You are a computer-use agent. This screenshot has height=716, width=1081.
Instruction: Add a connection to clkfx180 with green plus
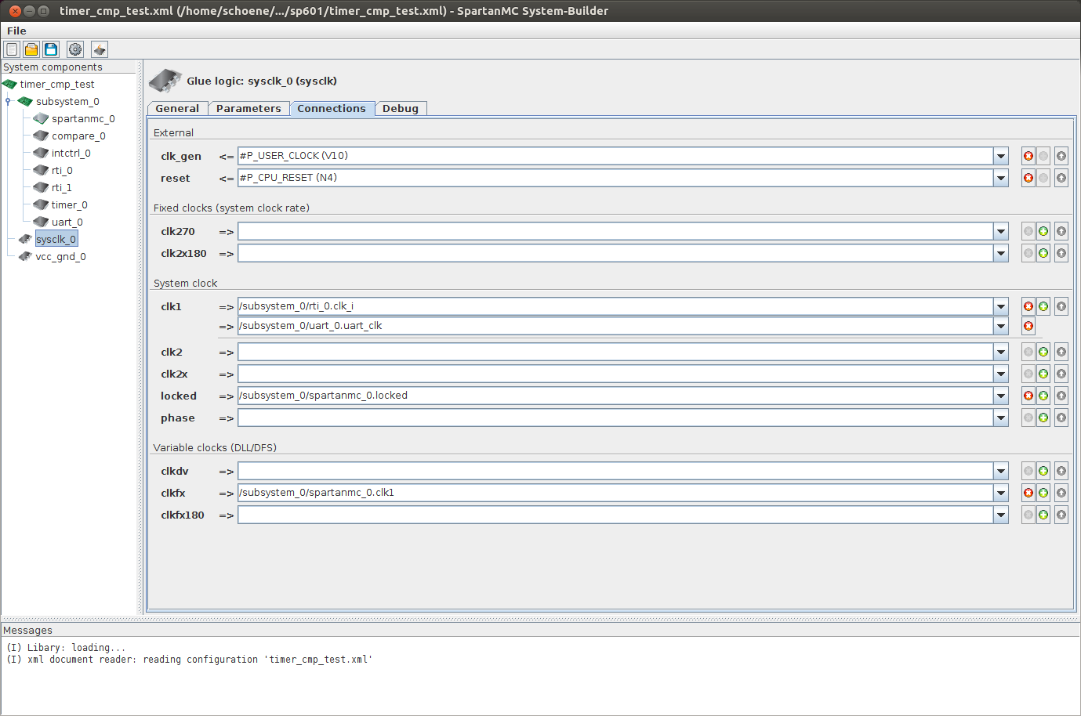(x=1043, y=515)
